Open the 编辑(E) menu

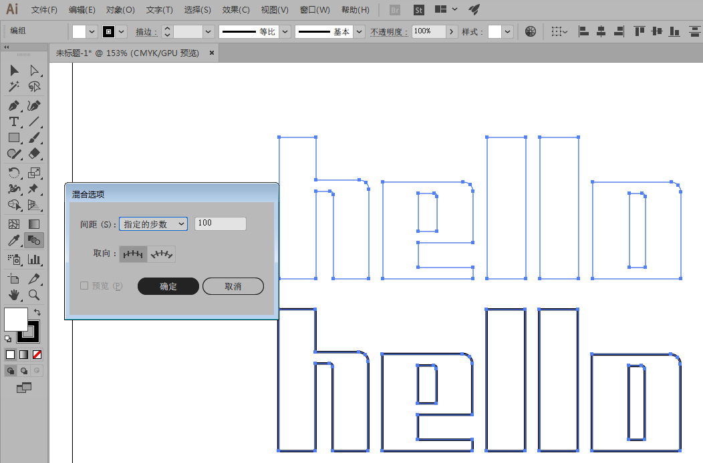coord(82,10)
